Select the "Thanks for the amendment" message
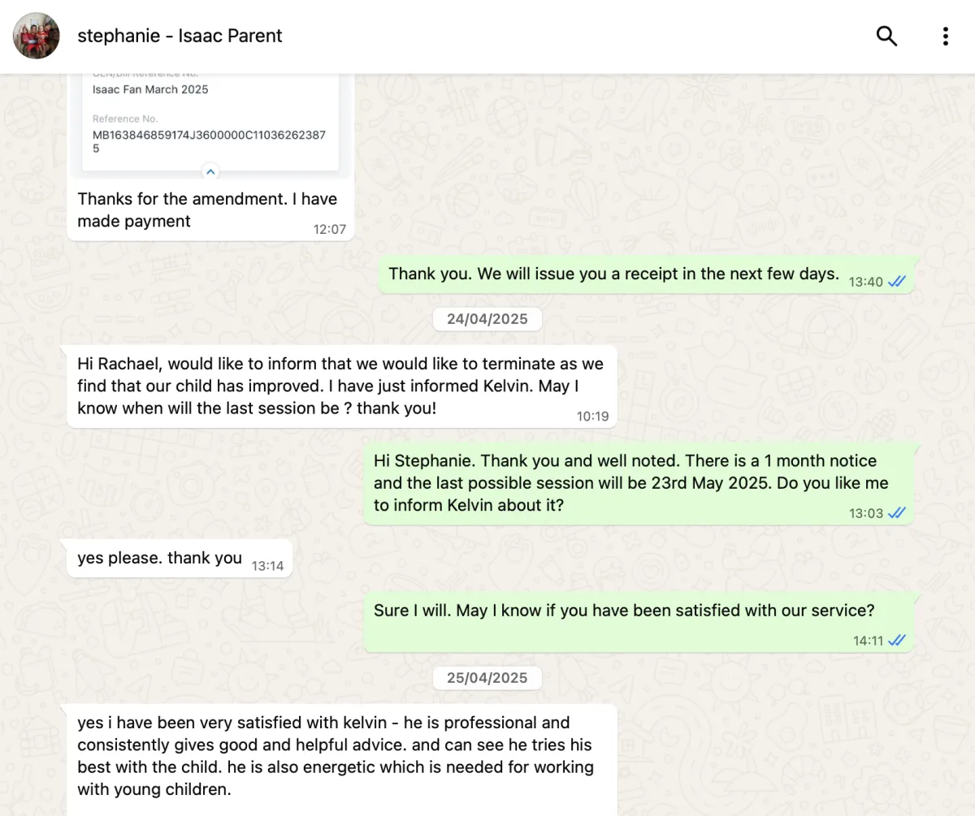The width and height of the screenshot is (975, 816). point(206,209)
